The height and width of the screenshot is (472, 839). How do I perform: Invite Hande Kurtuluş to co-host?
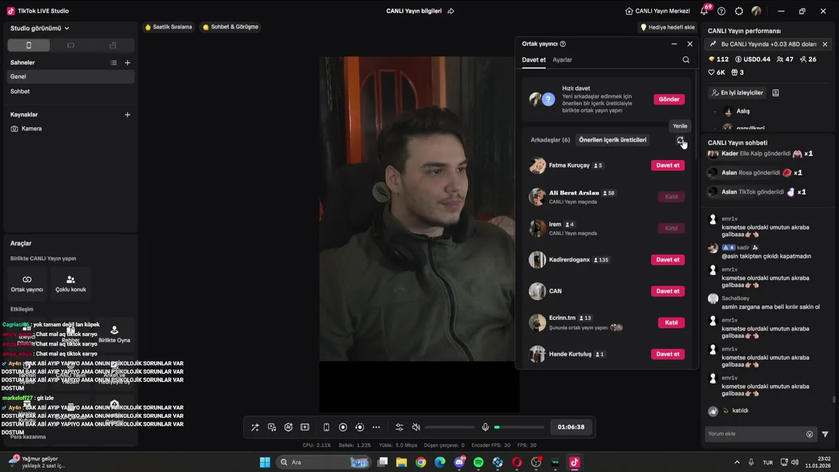668,354
